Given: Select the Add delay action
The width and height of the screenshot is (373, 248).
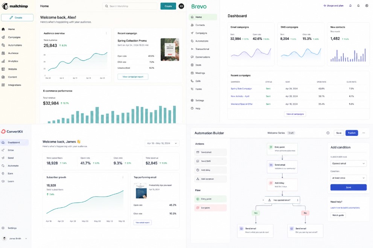Looking at the screenshot, I should [x=210, y=170].
